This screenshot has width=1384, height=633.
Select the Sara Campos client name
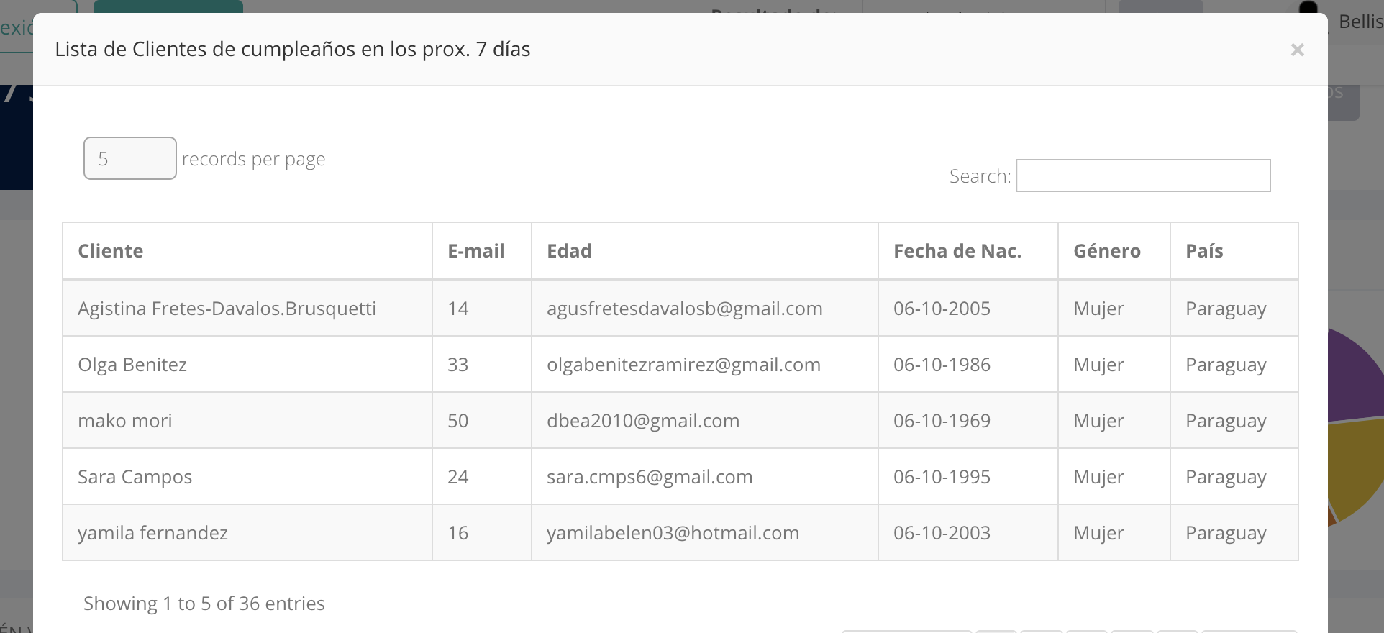[x=135, y=477]
